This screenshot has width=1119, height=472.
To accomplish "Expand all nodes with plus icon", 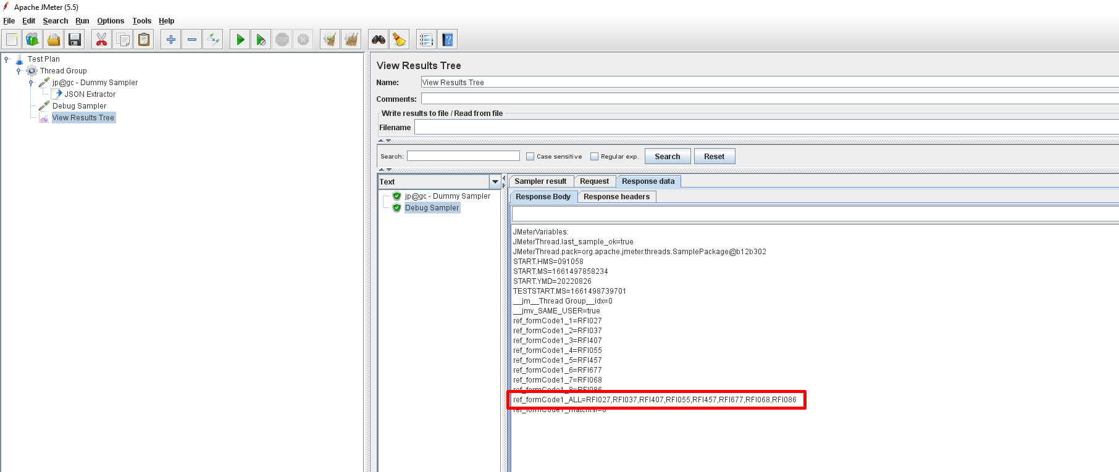I will point(170,39).
